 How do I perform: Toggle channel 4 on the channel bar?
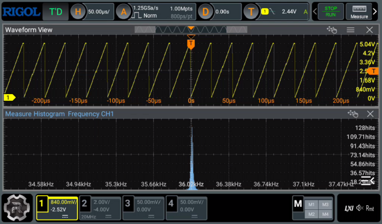[x=171, y=204]
